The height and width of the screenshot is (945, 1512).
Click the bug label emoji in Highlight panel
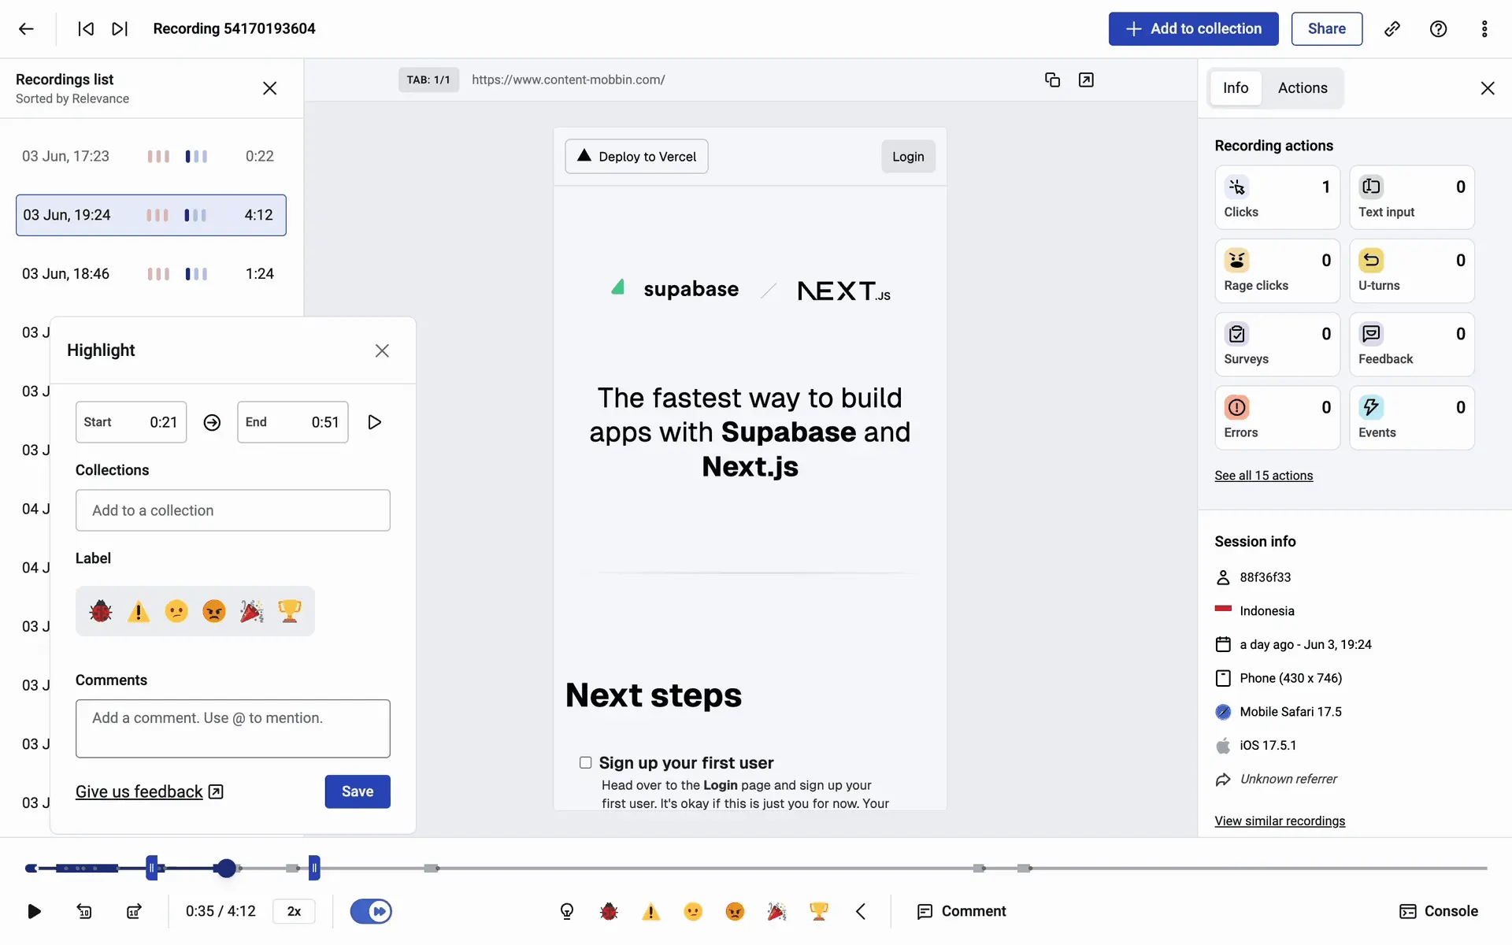pos(101,611)
